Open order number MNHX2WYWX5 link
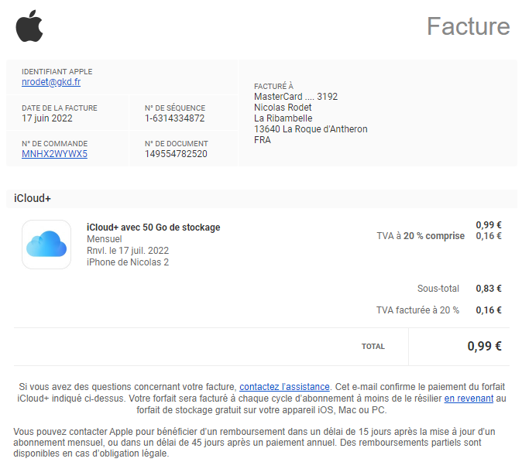This screenshot has width=522, height=462. point(54,154)
